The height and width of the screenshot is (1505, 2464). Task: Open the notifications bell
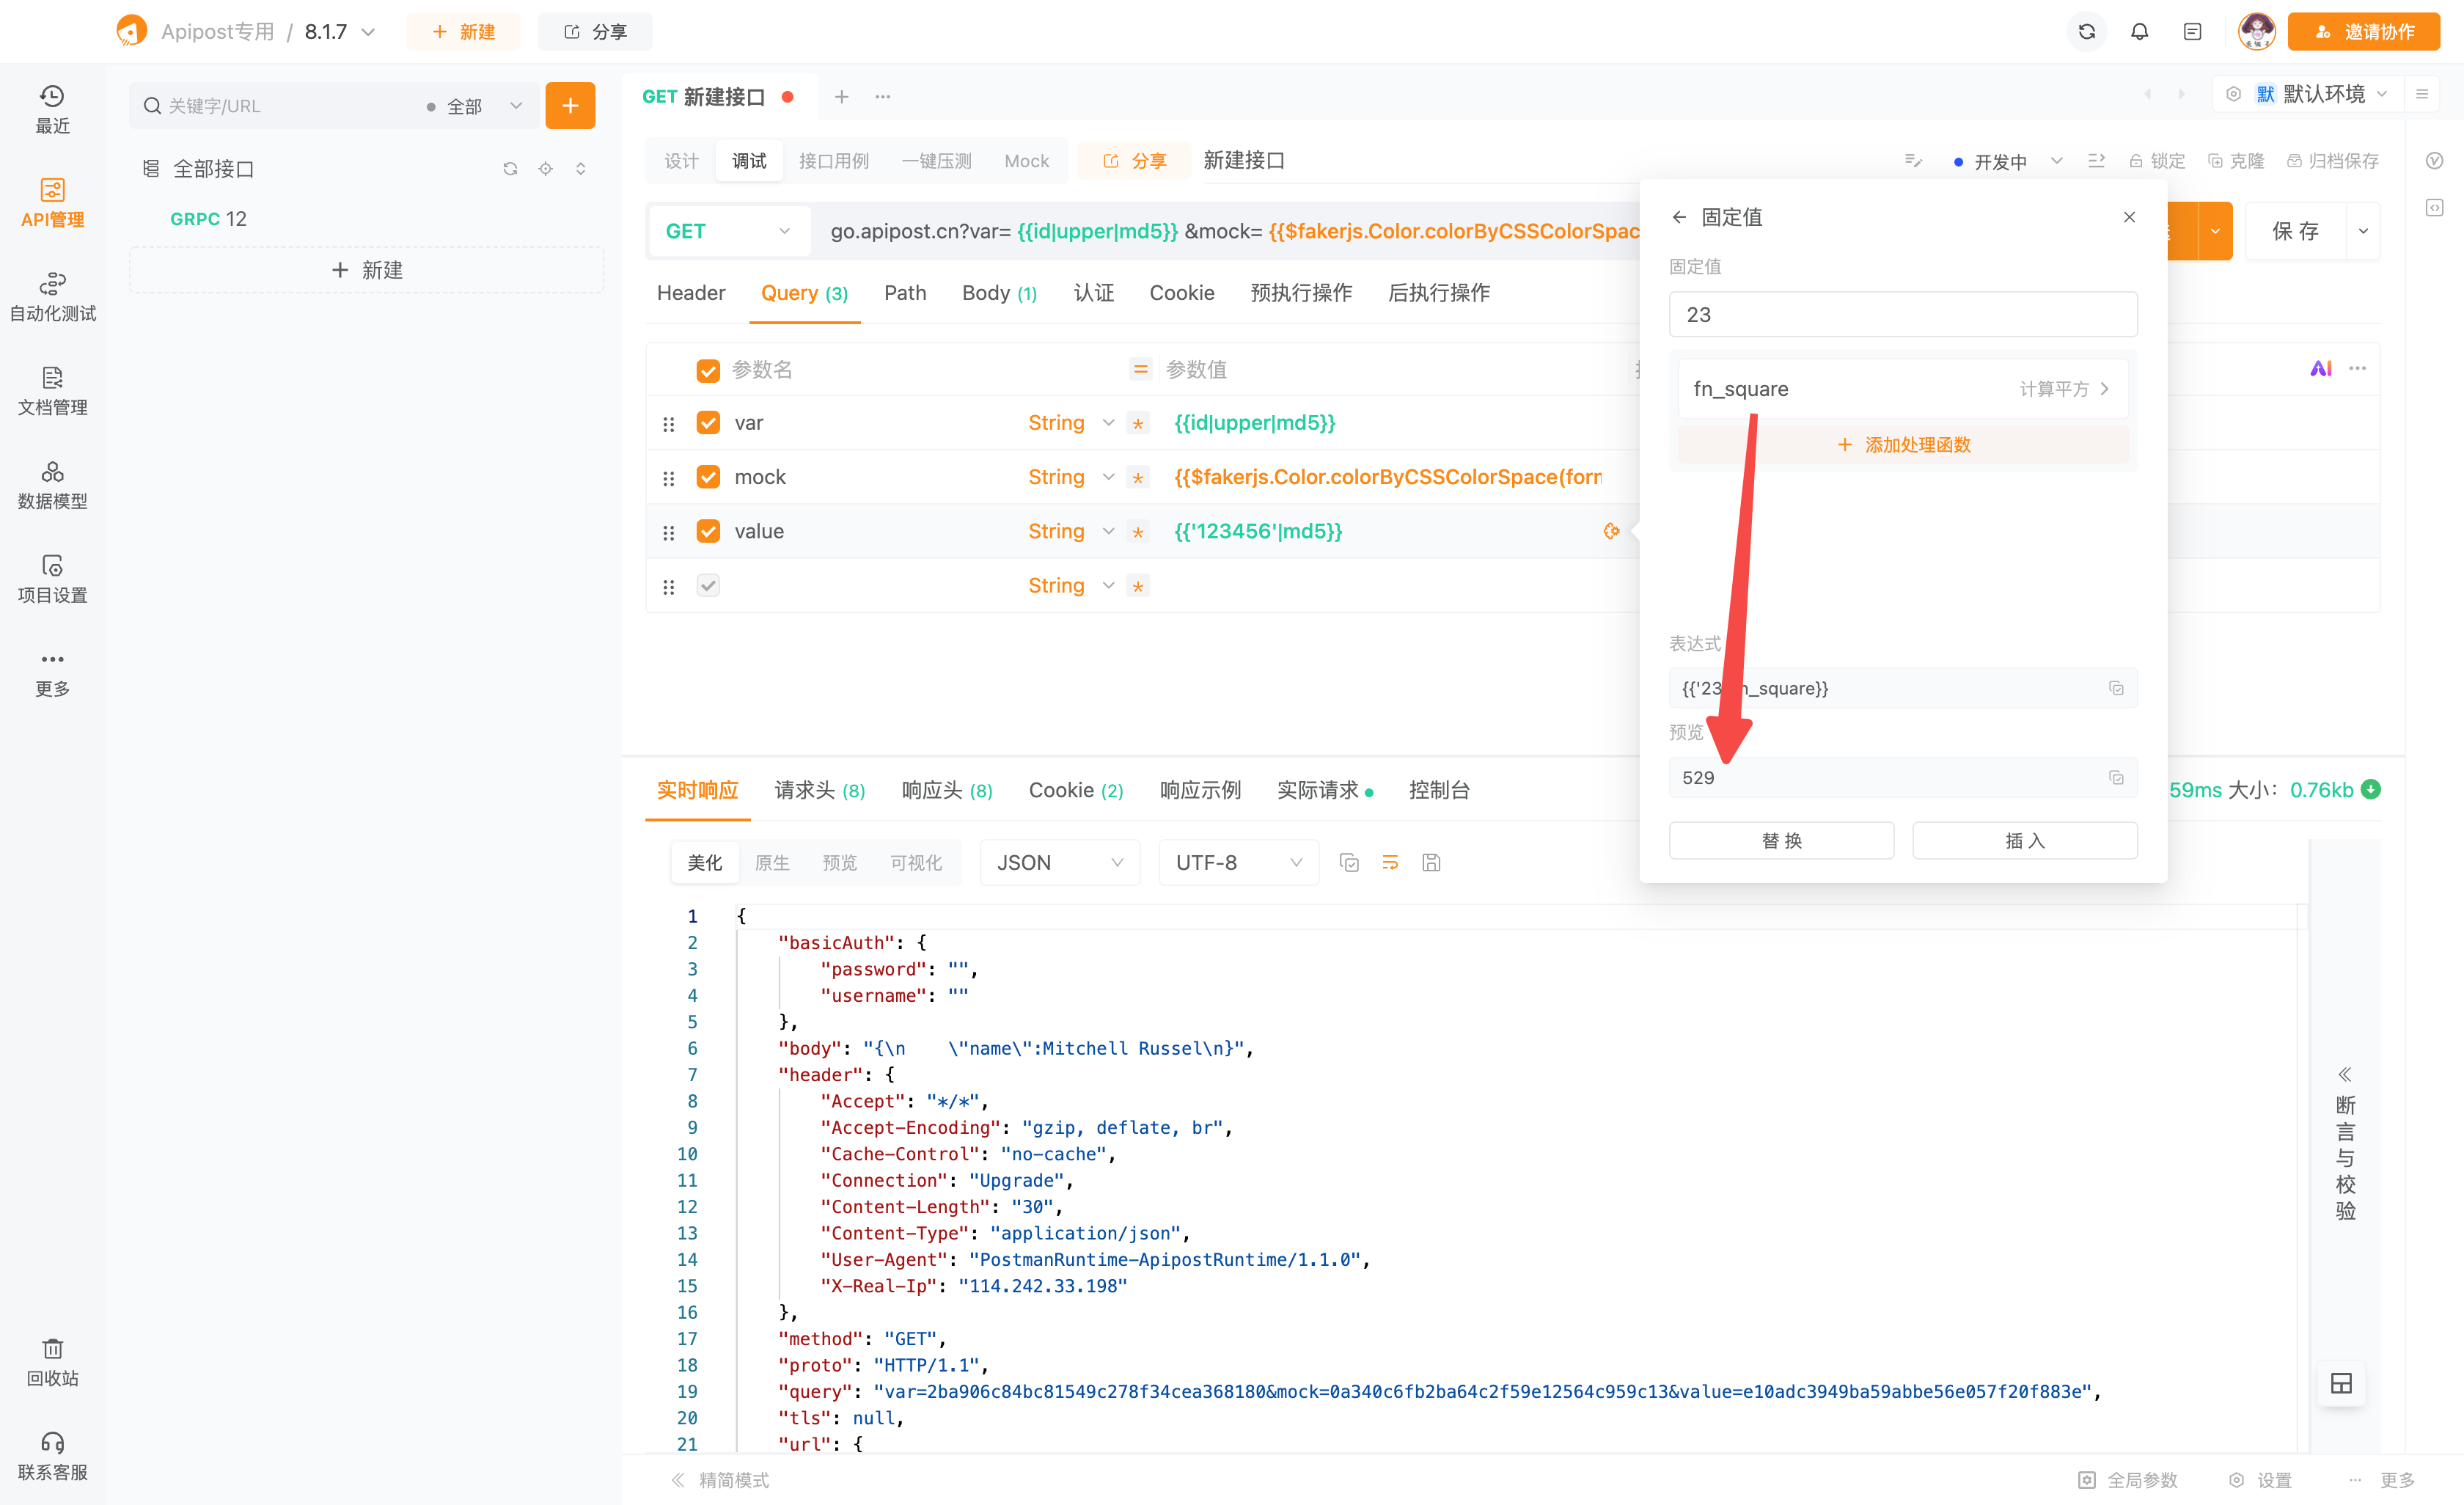point(2139,32)
